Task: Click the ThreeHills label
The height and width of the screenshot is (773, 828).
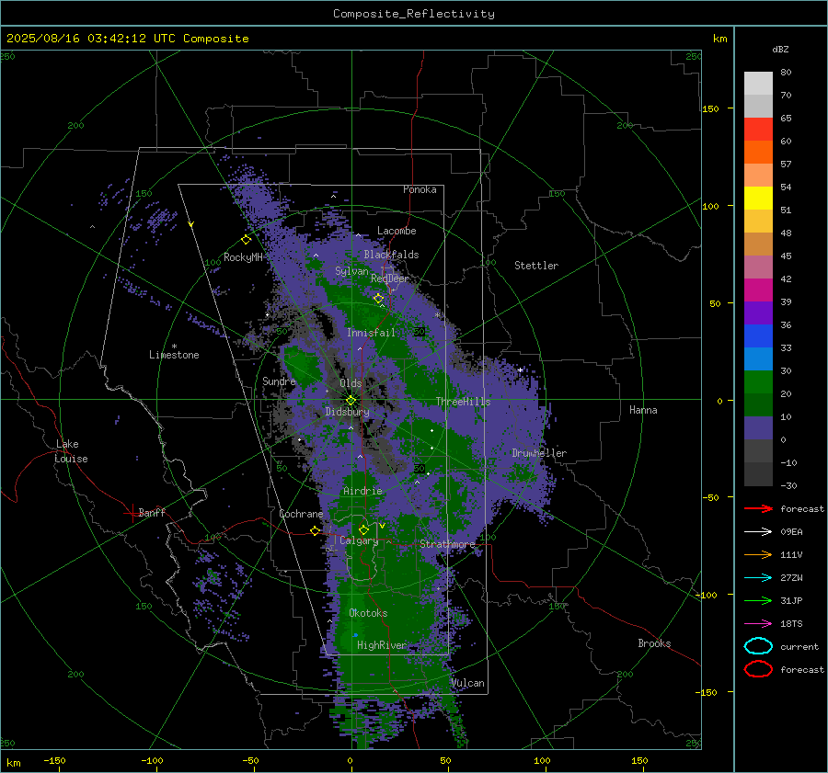Action: (463, 402)
